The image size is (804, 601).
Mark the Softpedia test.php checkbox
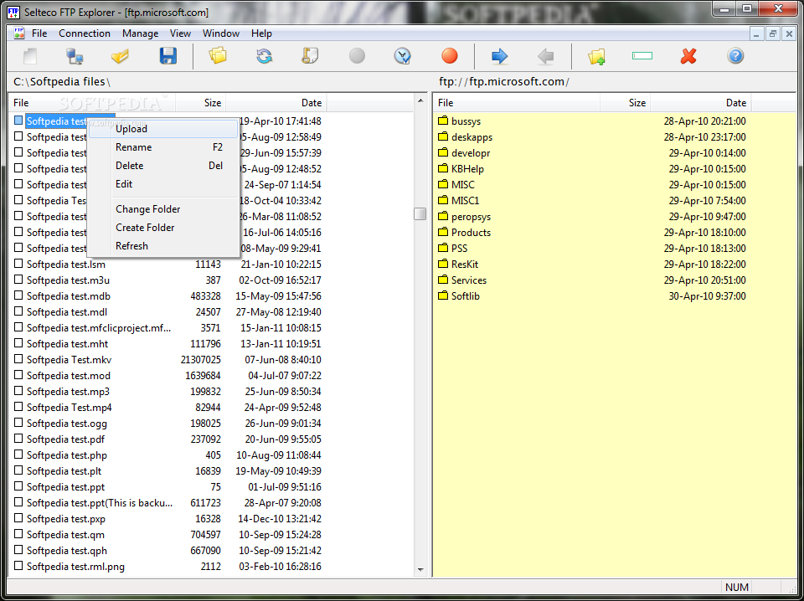coord(18,455)
